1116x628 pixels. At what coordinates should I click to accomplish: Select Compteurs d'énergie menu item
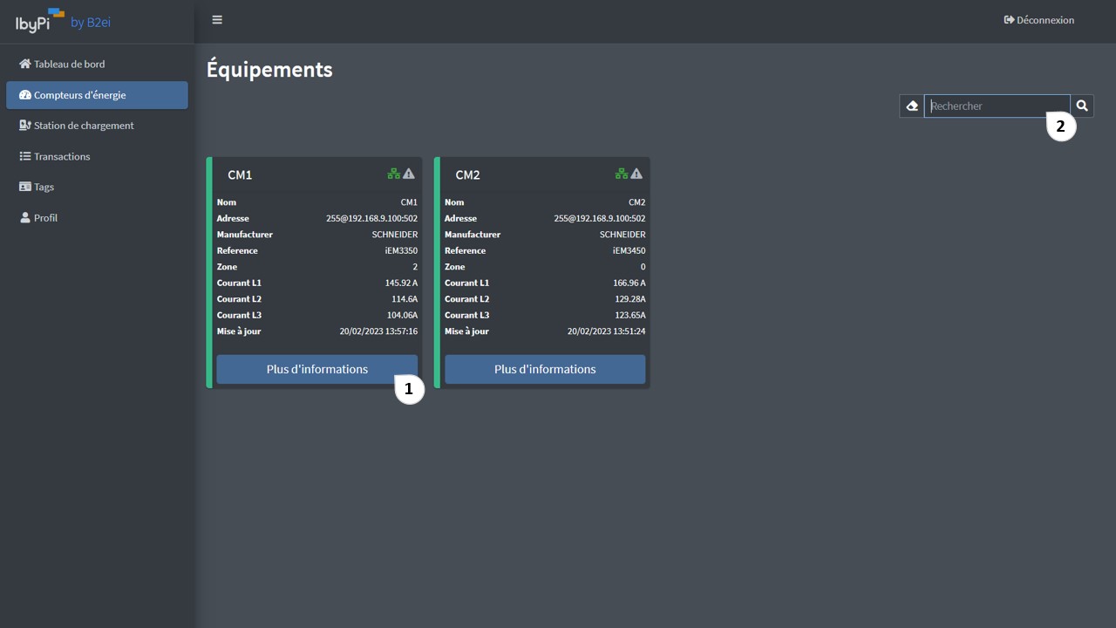[x=97, y=95]
